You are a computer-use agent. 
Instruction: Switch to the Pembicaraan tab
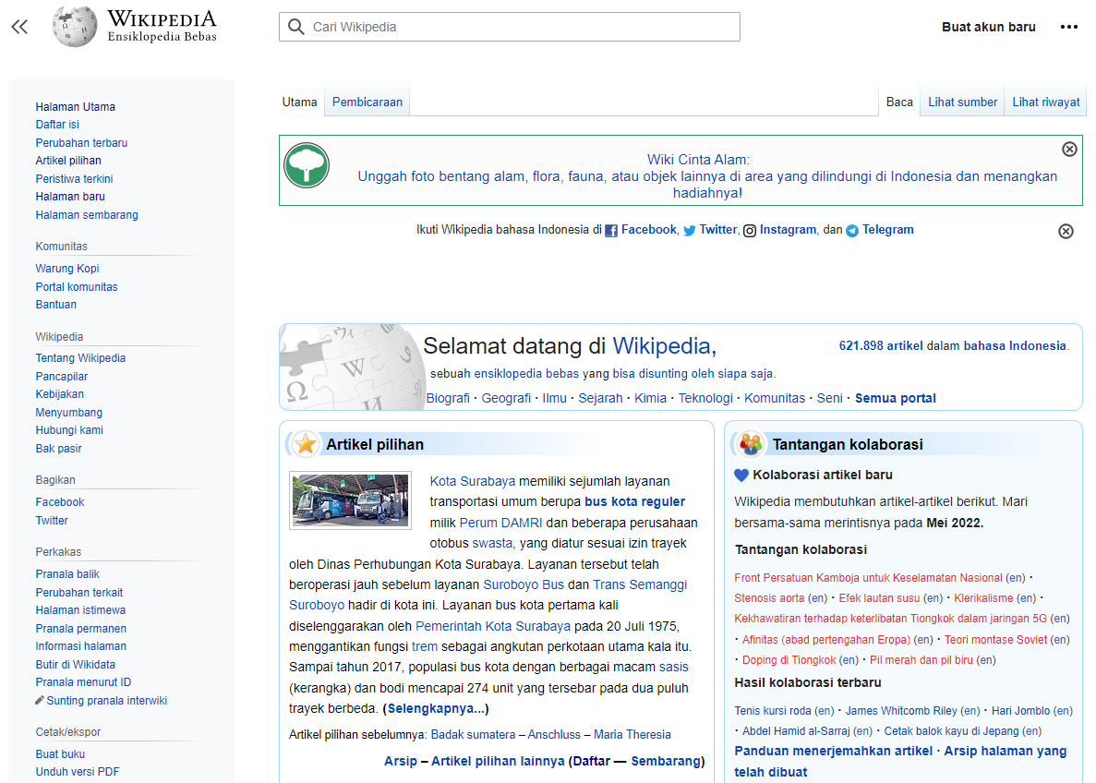point(367,102)
